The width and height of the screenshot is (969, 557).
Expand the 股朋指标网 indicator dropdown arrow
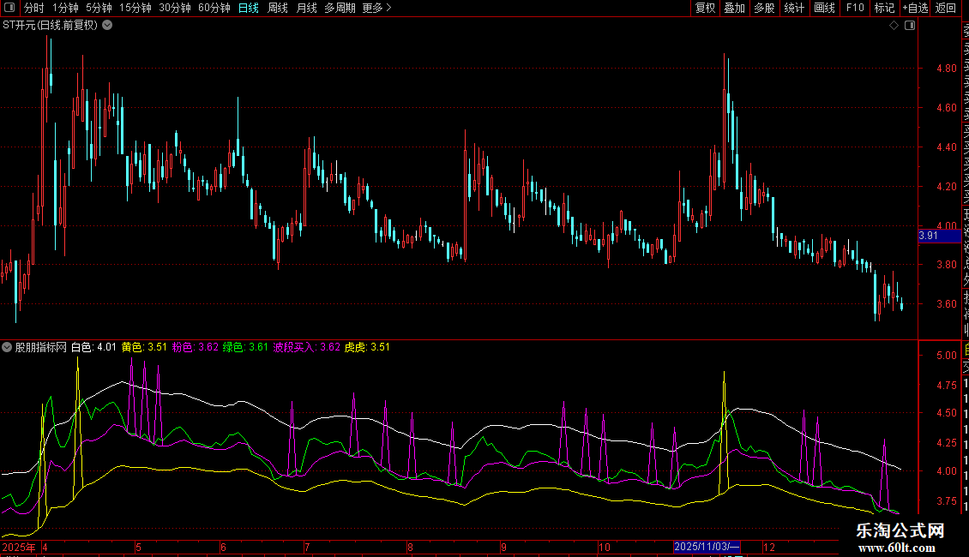8,347
